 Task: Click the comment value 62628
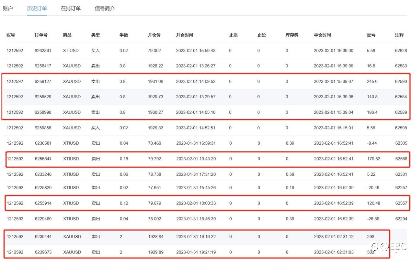click(401, 51)
